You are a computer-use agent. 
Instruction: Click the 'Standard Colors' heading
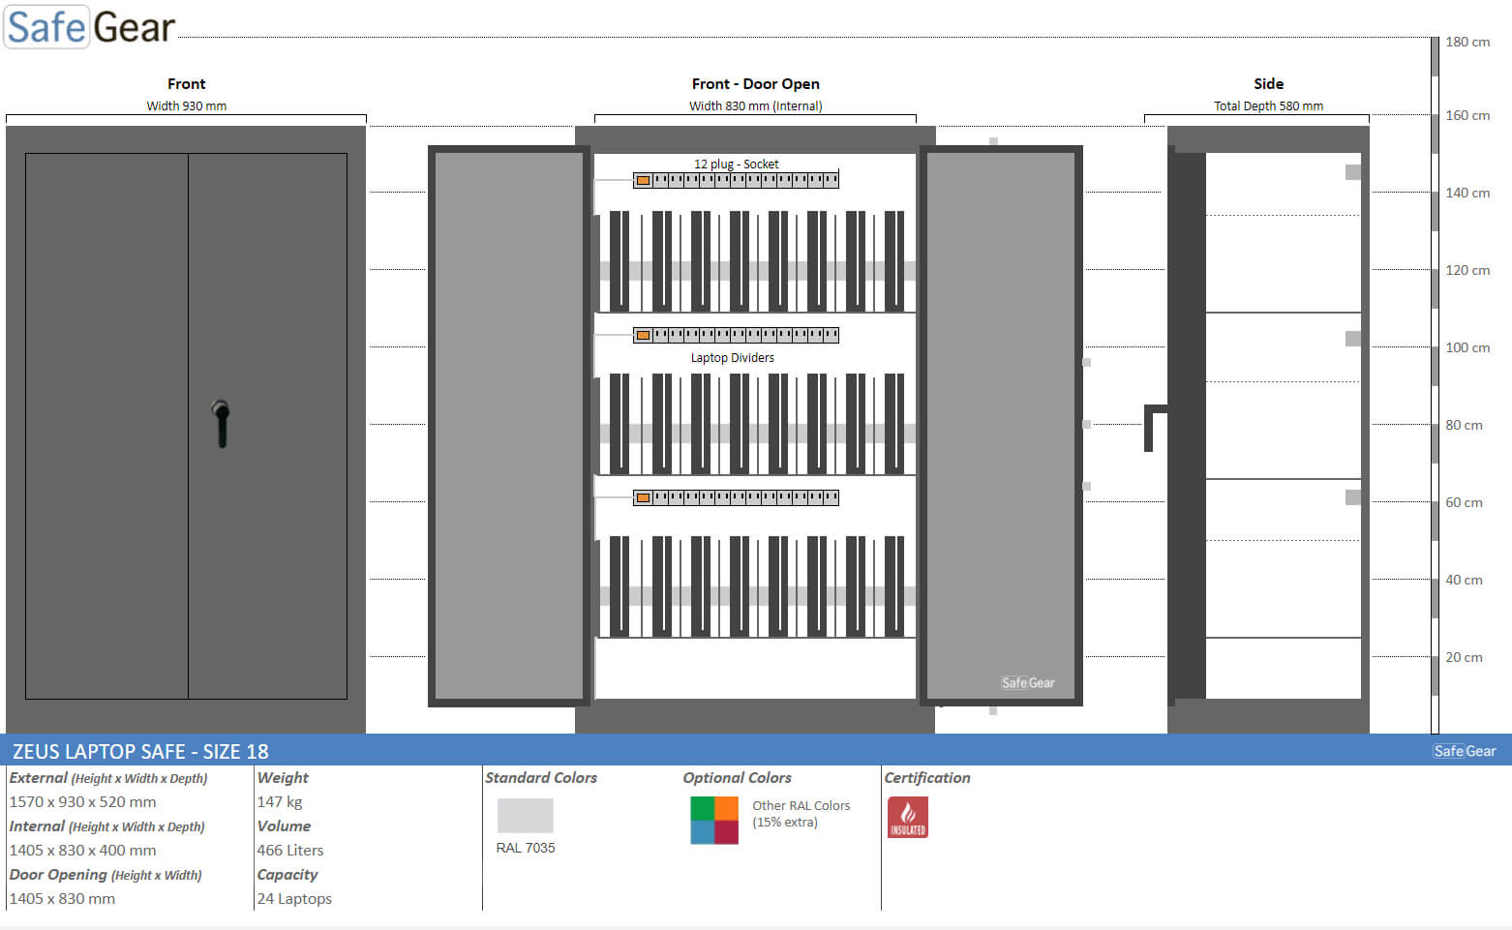(x=541, y=777)
